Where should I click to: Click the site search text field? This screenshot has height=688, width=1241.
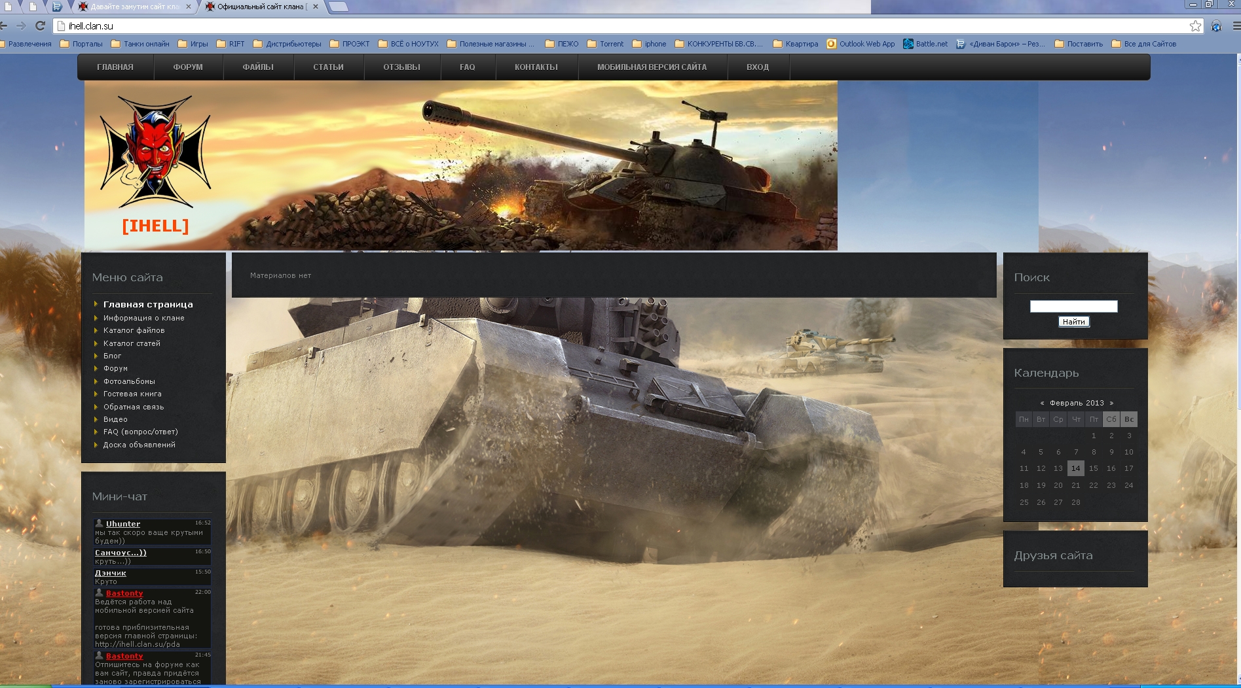(x=1073, y=306)
